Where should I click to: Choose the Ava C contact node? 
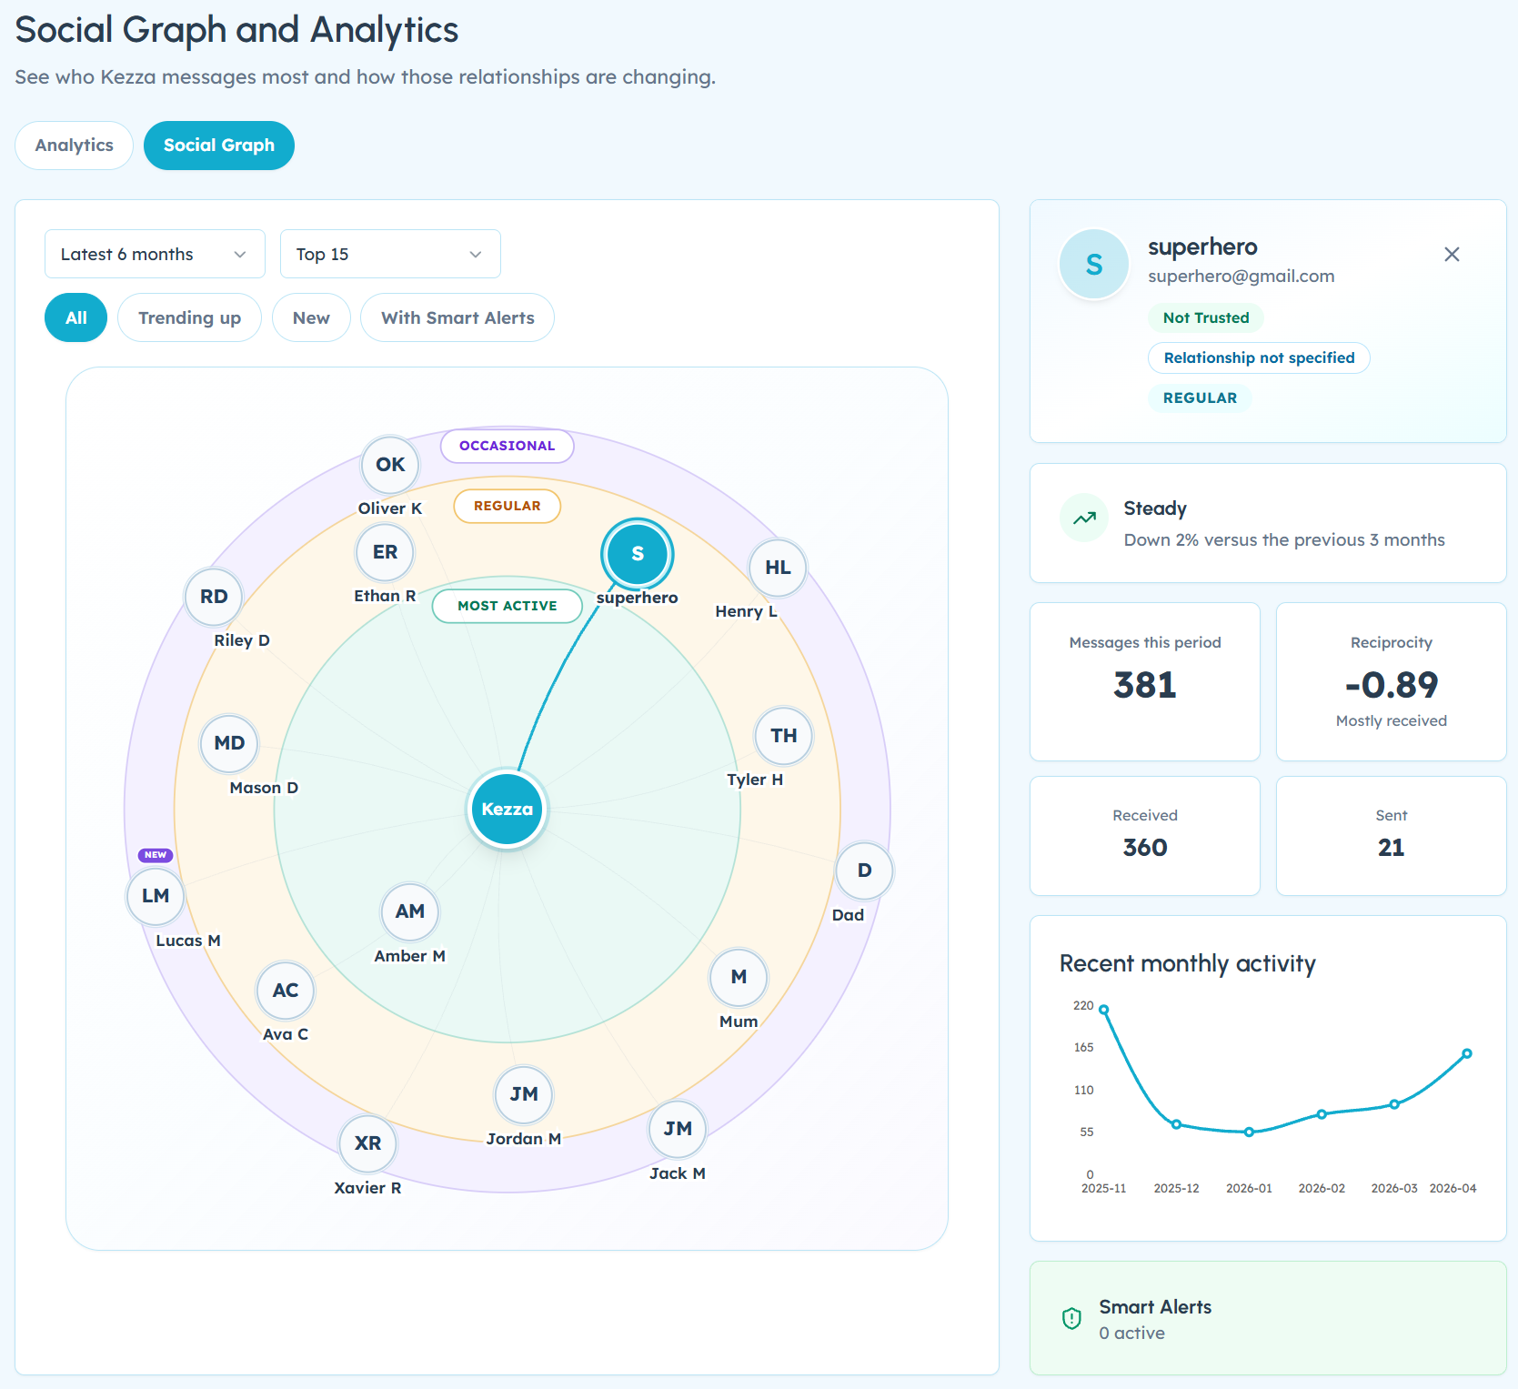286,991
